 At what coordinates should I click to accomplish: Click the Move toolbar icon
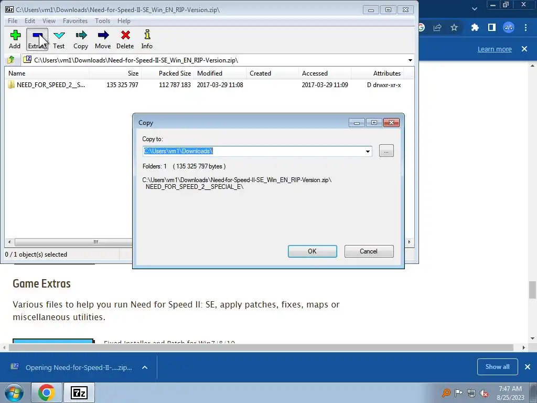[103, 39]
